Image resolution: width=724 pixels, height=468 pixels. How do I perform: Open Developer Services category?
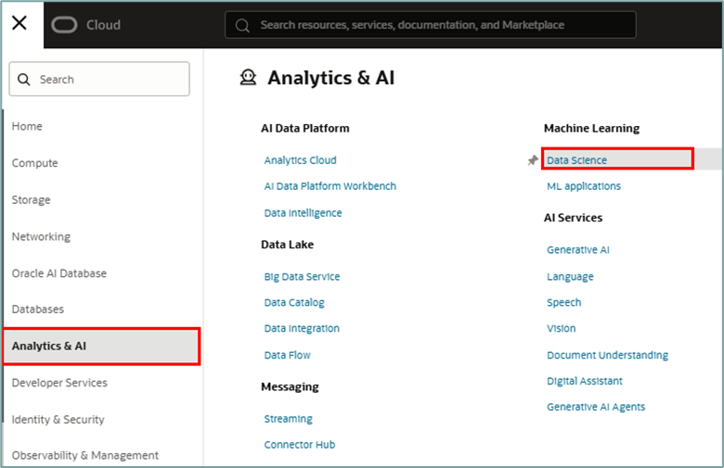59,383
